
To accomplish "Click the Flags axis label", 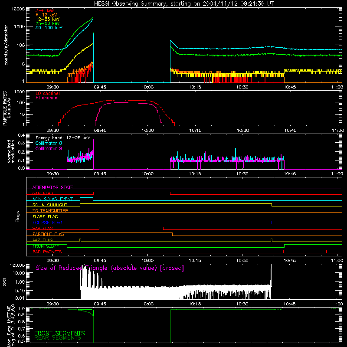I will click(18, 216).
